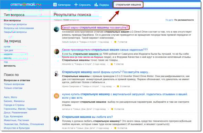Image resolution: width=203 pixels, height=133 pixels.
Task: Open avatar of 'Какие производители' question
Action: click(56, 52)
